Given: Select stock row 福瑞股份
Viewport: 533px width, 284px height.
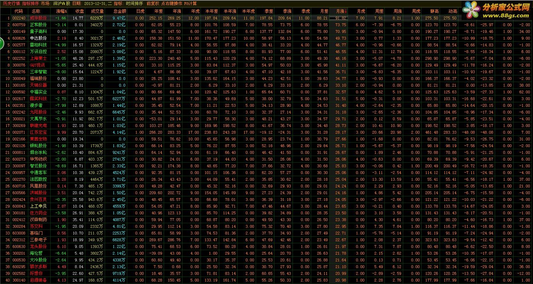Looking at the screenshot, I should (266, 79).
